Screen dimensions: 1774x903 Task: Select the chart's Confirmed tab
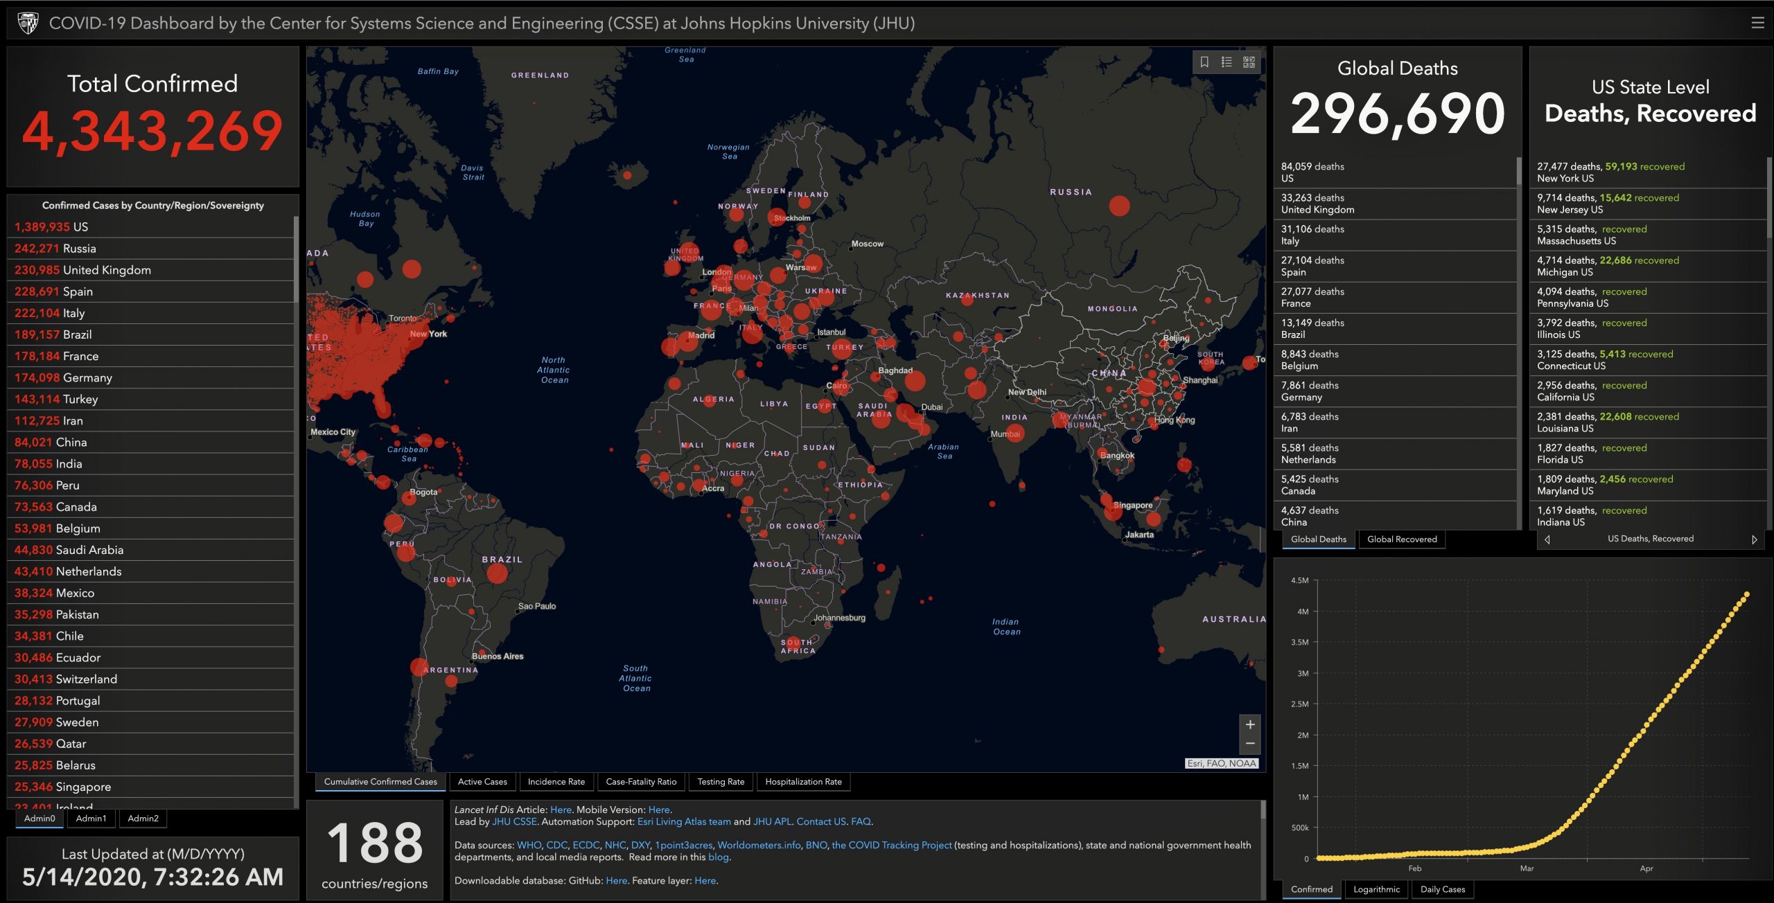click(x=1312, y=889)
